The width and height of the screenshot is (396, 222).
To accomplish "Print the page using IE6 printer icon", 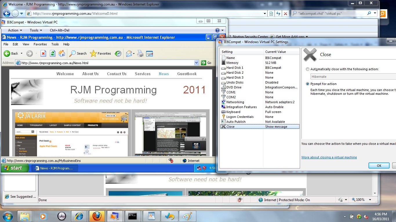I will 140,53.
